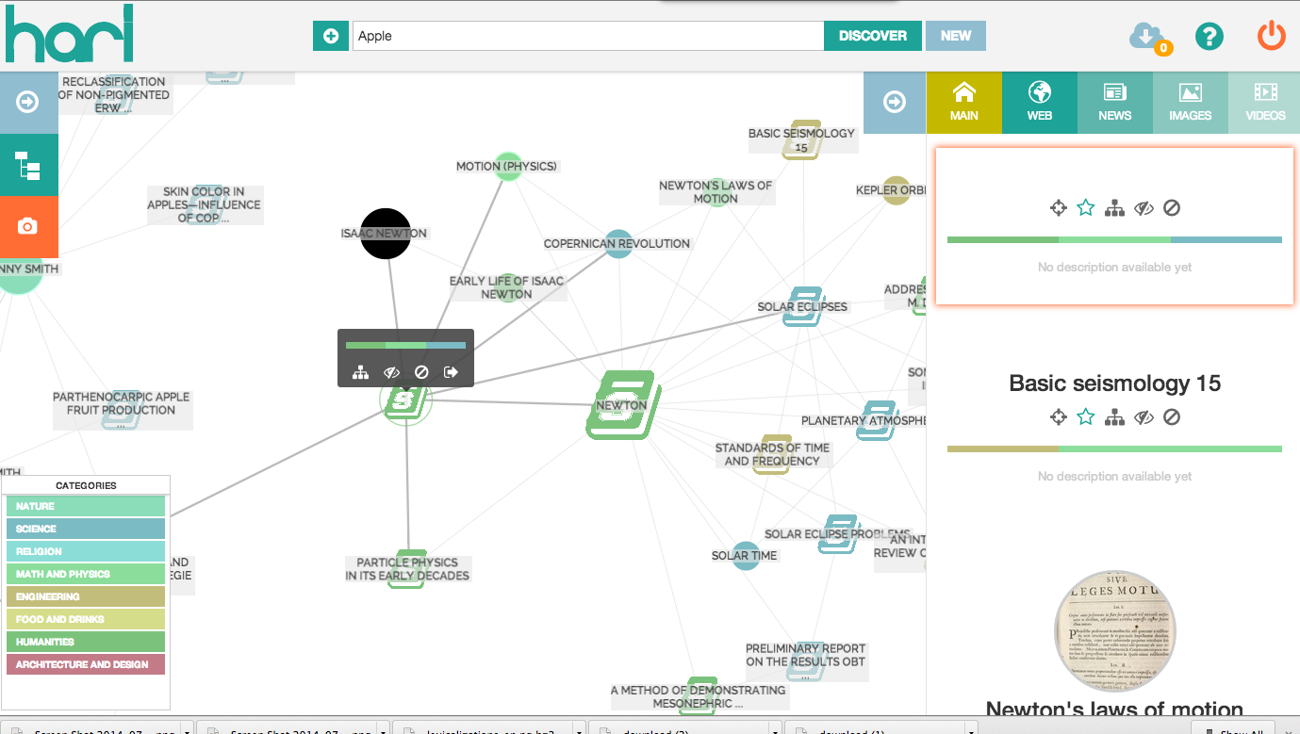Toggle hide eye icon in node popup
This screenshot has width=1300, height=734.
391,372
